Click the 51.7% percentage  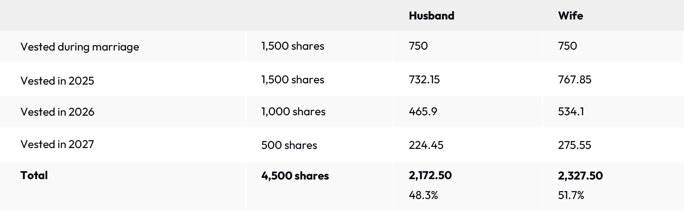coord(571,195)
